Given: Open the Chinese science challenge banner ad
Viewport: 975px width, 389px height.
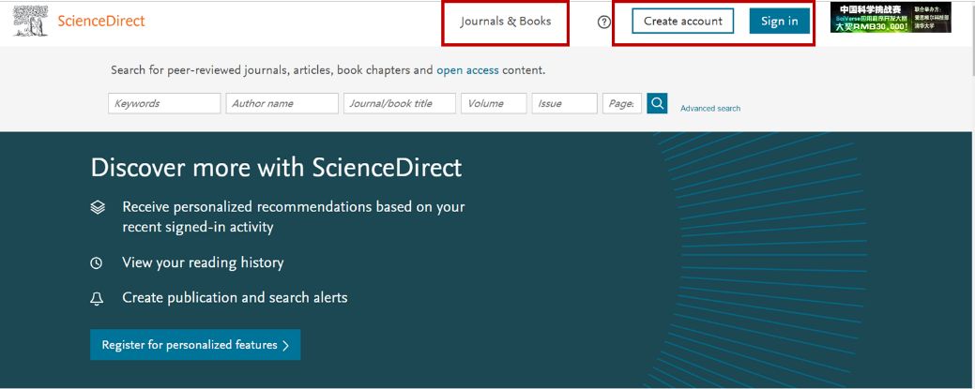Looking at the screenshot, I should click(x=891, y=19).
